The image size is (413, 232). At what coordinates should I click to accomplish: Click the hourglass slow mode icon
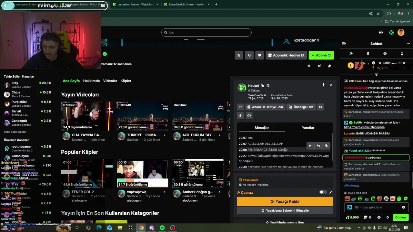click(402, 53)
